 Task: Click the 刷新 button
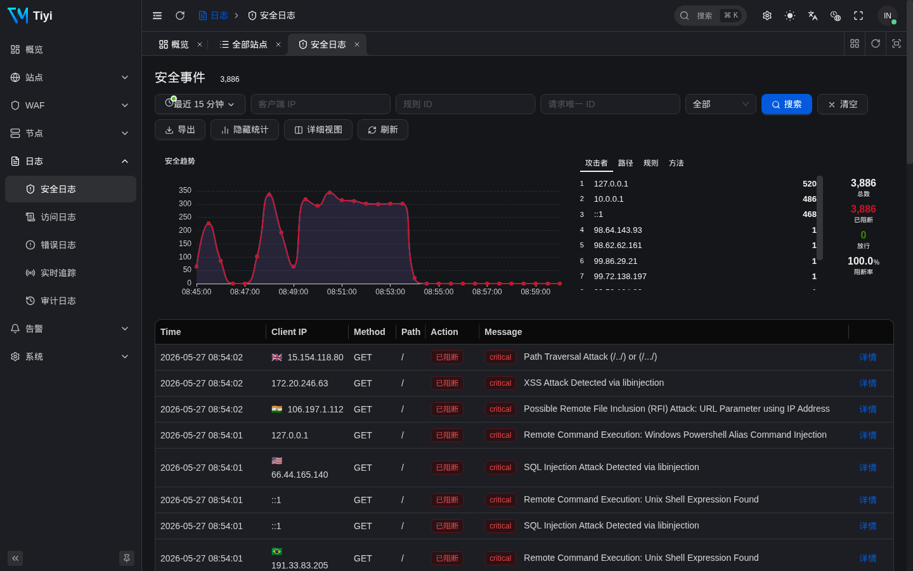point(383,129)
